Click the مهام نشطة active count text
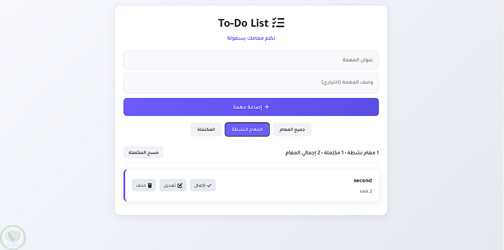The height and width of the screenshot is (250, 504). point(363,152)
